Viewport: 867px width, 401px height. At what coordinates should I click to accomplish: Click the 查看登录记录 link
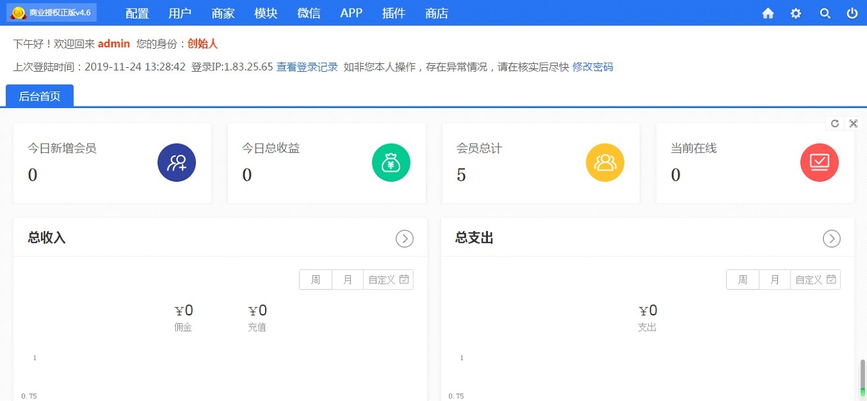(x=307, y=67)
